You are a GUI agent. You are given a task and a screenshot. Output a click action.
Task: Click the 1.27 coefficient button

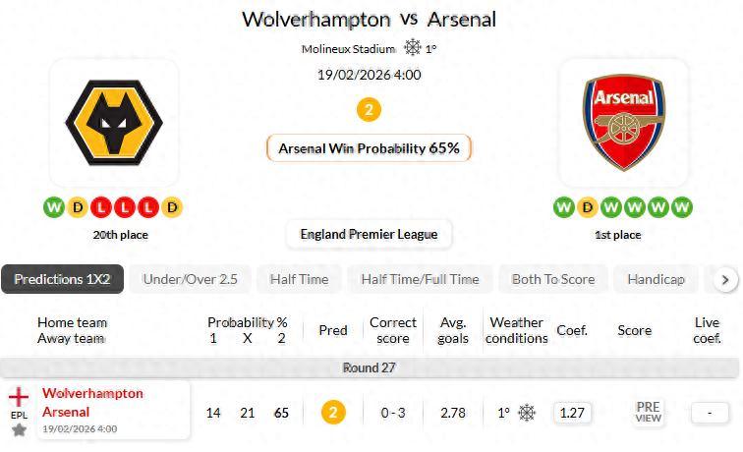572,413
